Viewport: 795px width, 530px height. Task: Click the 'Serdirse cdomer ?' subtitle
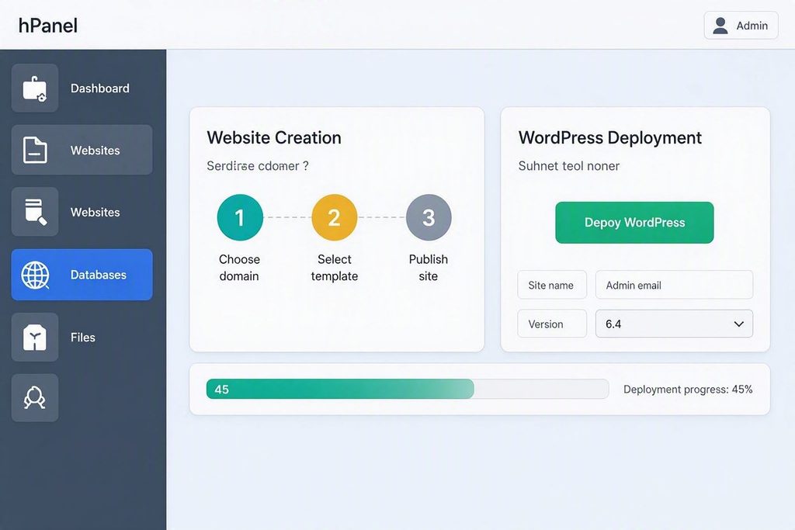(258, 166)
